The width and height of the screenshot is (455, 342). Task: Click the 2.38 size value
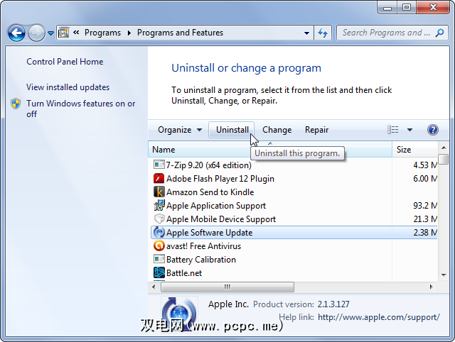(x=425, y=233)
